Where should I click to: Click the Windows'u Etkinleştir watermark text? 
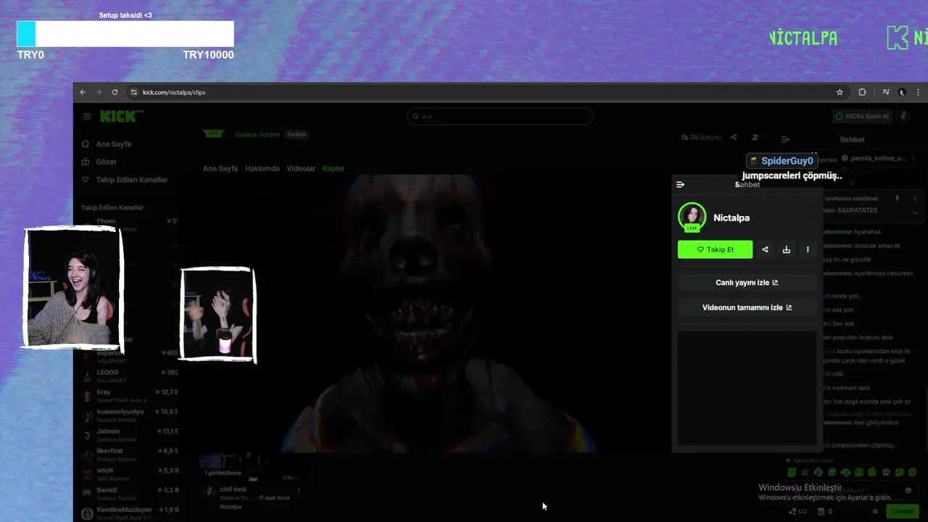800,488
